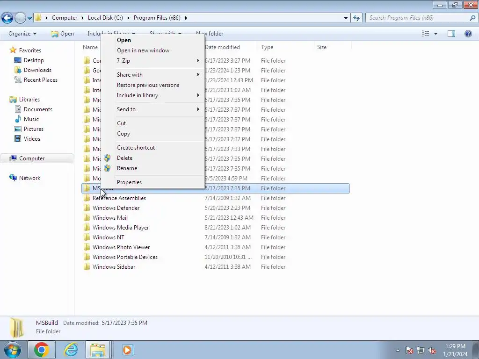
Task: Select the Windows Defender folder
Action: tap(116, 208)
